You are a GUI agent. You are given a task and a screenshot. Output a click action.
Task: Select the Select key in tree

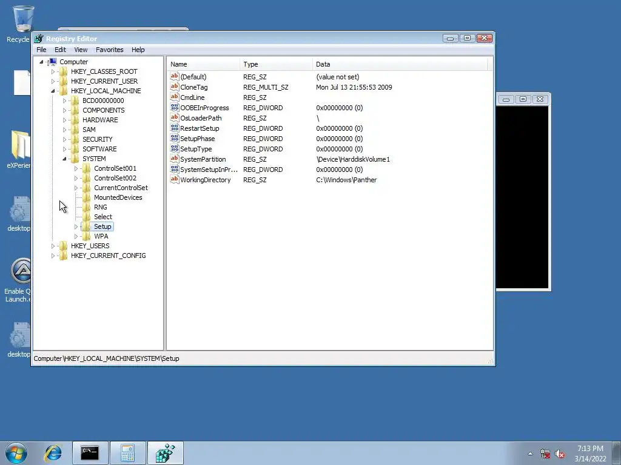point(103,217)
